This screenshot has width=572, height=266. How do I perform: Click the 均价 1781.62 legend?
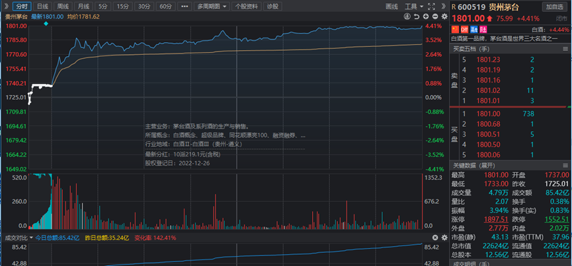[x=83, y=17]
